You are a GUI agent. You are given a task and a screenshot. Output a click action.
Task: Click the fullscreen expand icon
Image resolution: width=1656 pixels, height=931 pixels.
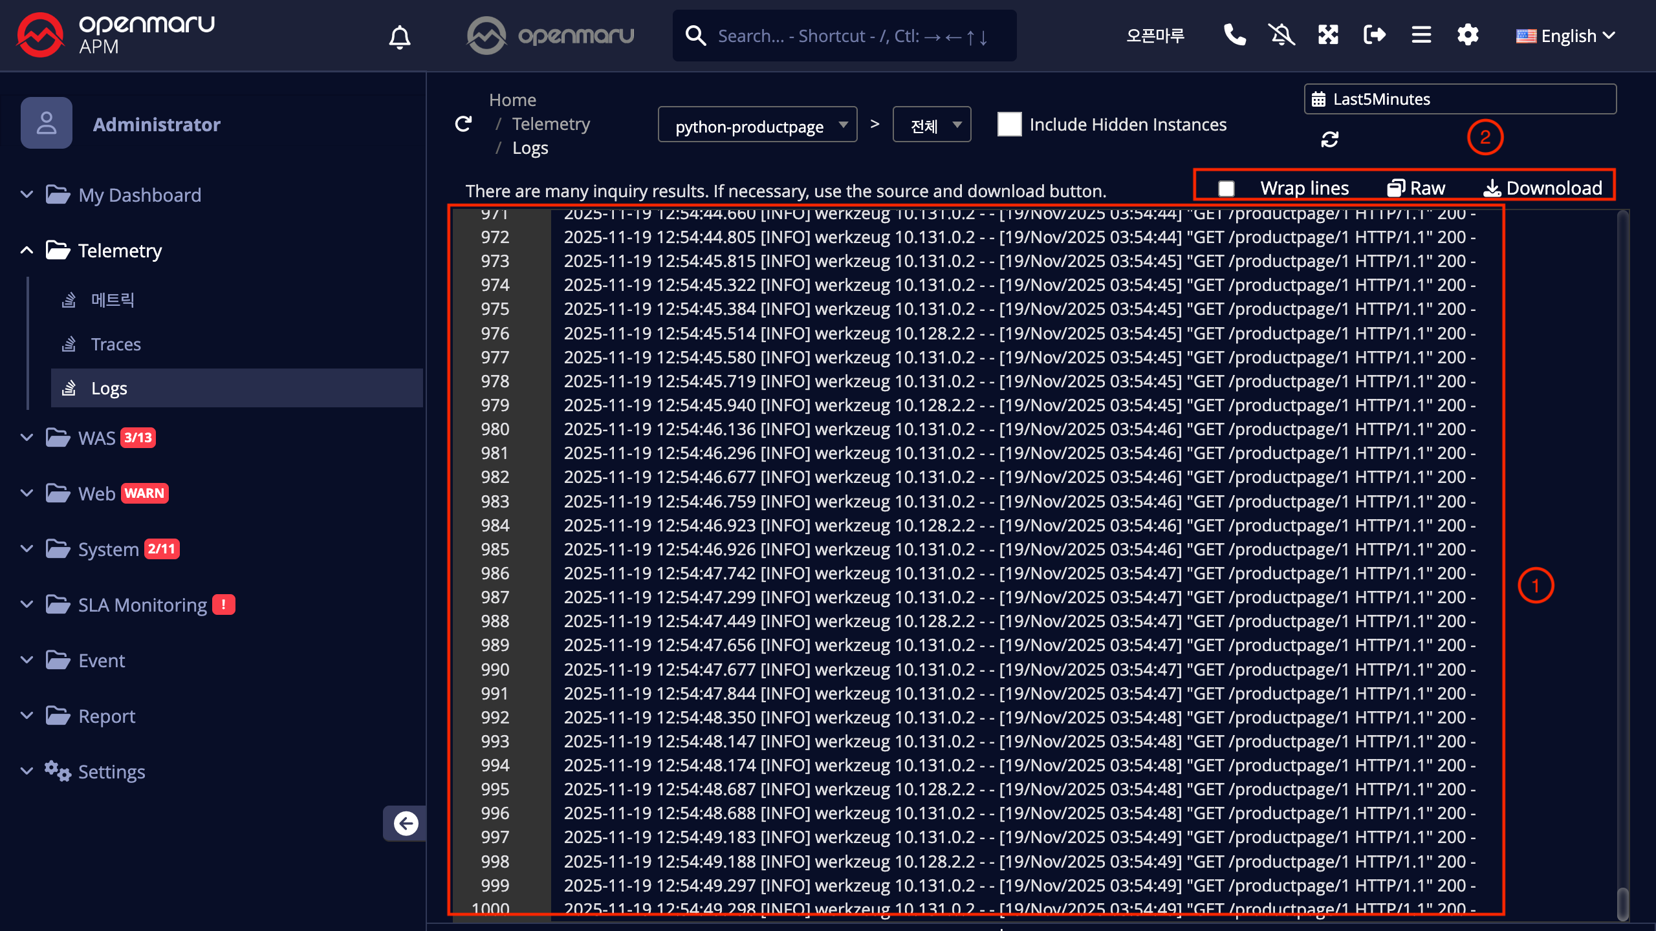pyautogui.click(x=1328, y=35)
